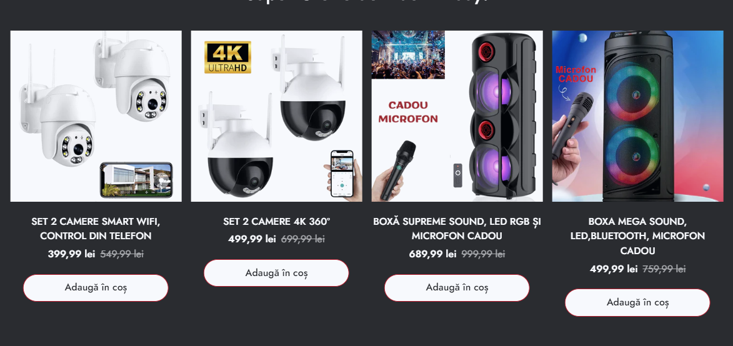Click the remote control in the Supreme Sound image
Image resolution: width=733 pixels, height=346 pixels.
pyautogui.click(x=457, y=175)
